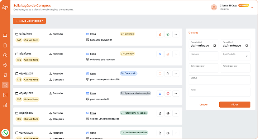Open three-dots menu for request 1136

(176, 113)
